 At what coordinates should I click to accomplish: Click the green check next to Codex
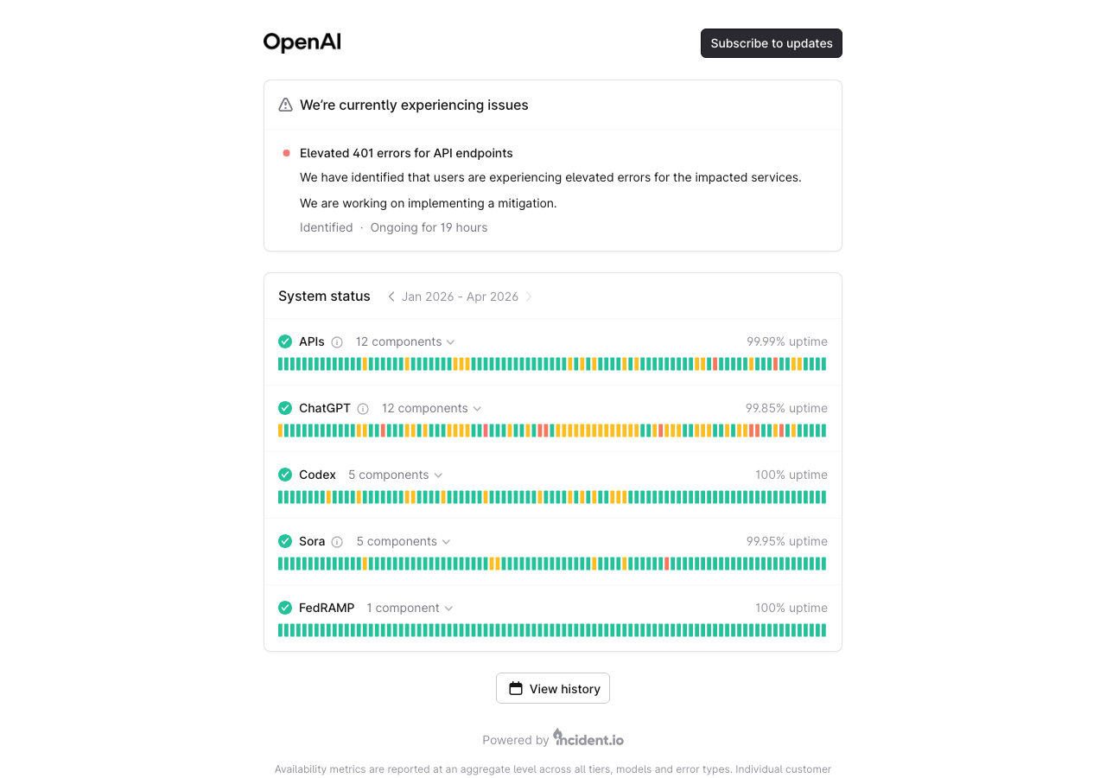285,475
